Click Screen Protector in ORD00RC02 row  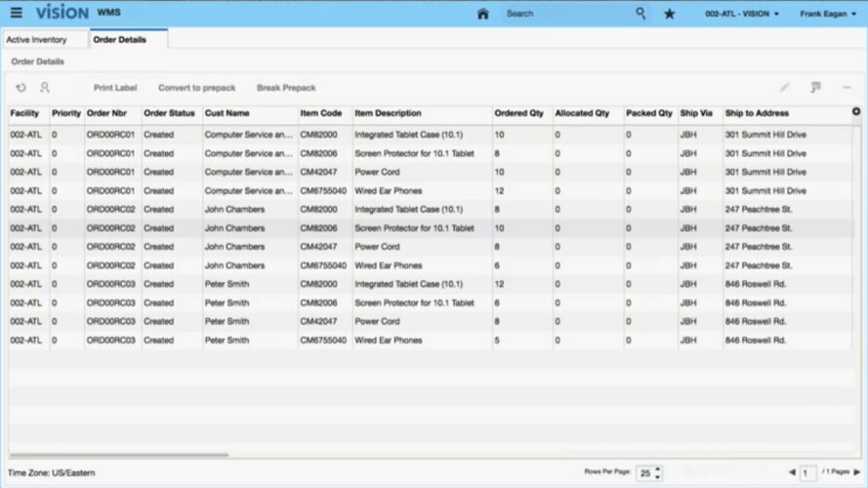414,228
